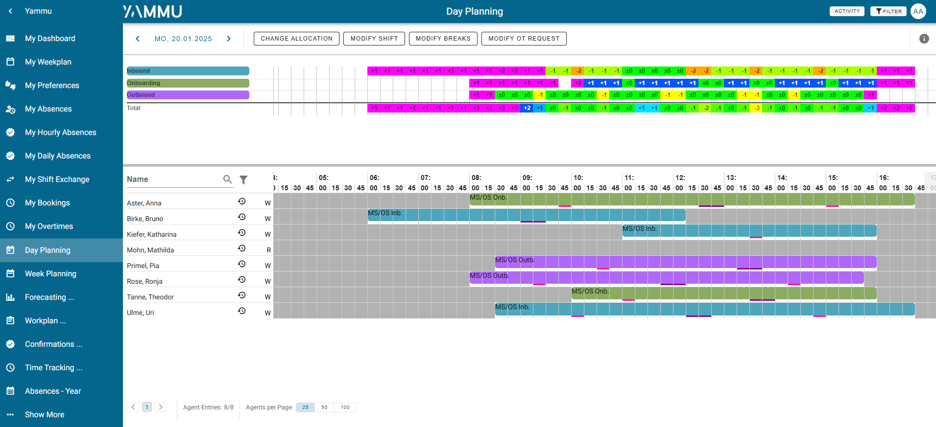Set agents per page to 100
This screenshot has width=936, height=427.
(345, 407)
